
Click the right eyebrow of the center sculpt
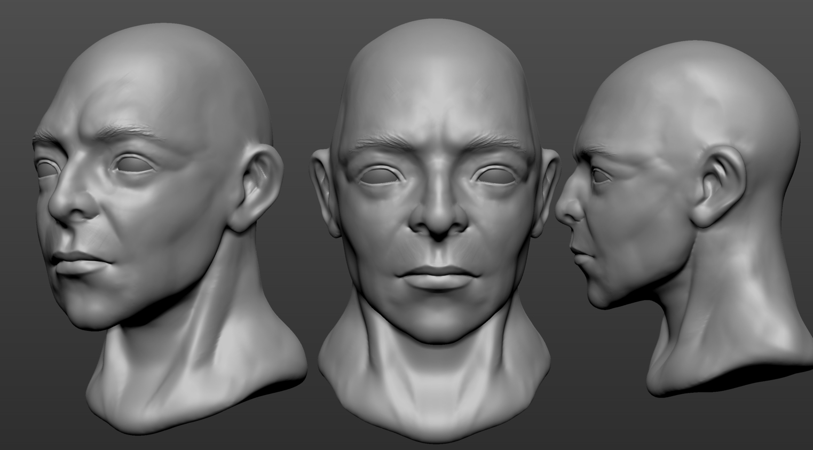click(x=486, y=141)
